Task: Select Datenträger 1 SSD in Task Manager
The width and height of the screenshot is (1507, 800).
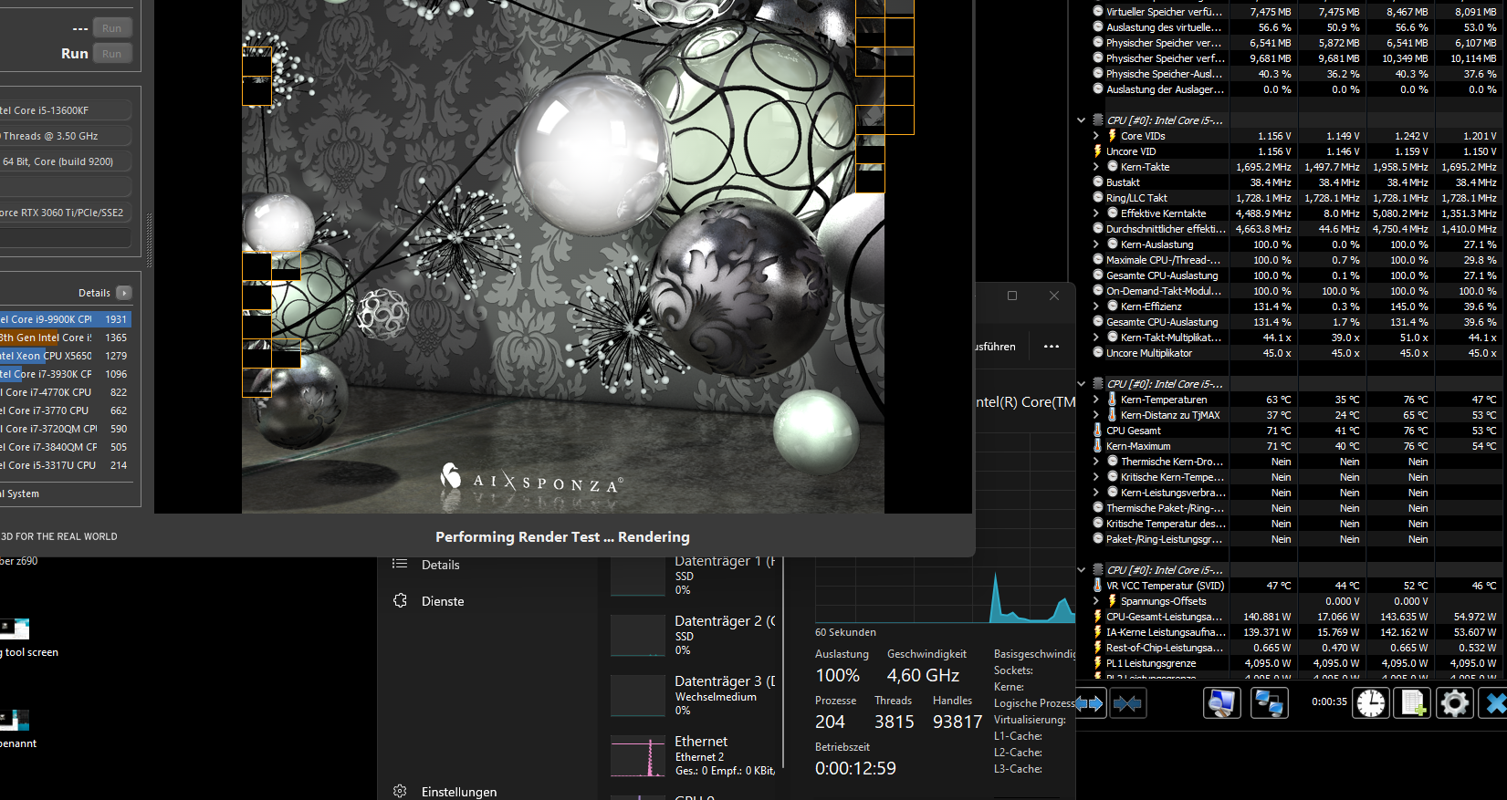Action: coord(694,575)
